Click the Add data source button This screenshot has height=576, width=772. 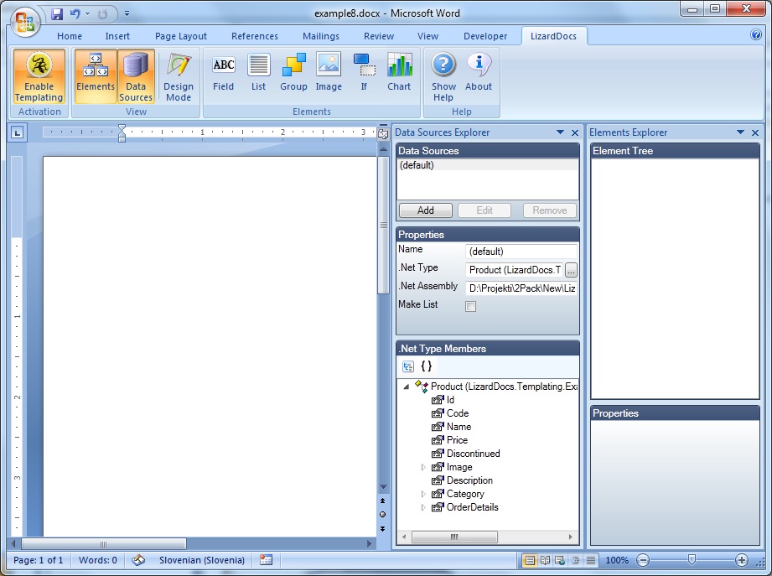(x=425, y=210)
